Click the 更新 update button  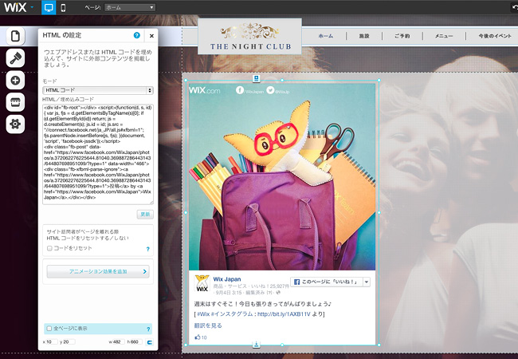pyautogui.click(x=145, y=215)
